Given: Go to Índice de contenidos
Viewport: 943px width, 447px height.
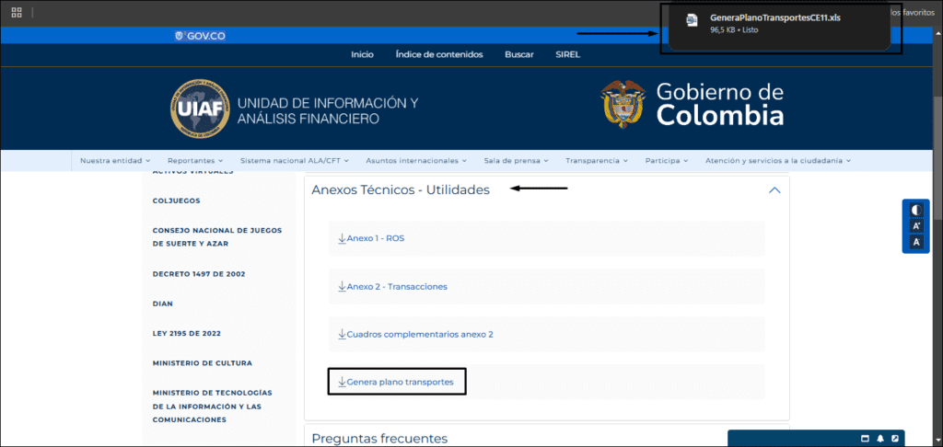Looking at the screenshot, I should click(x=438, y=54).
